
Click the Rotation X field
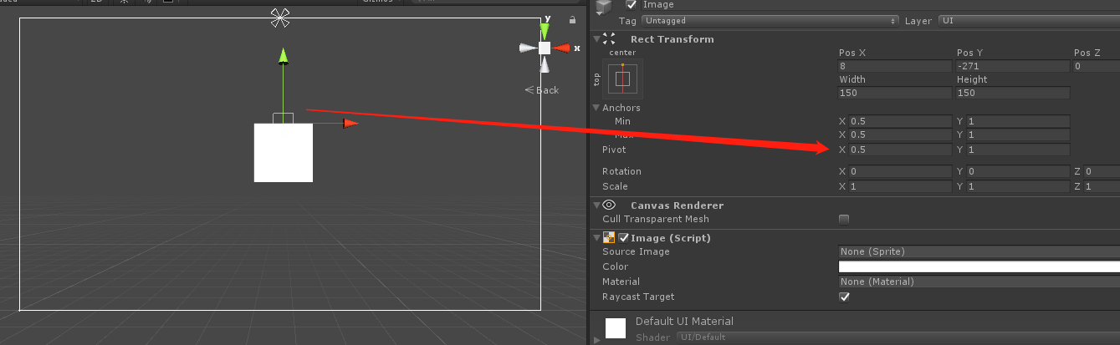900,172
